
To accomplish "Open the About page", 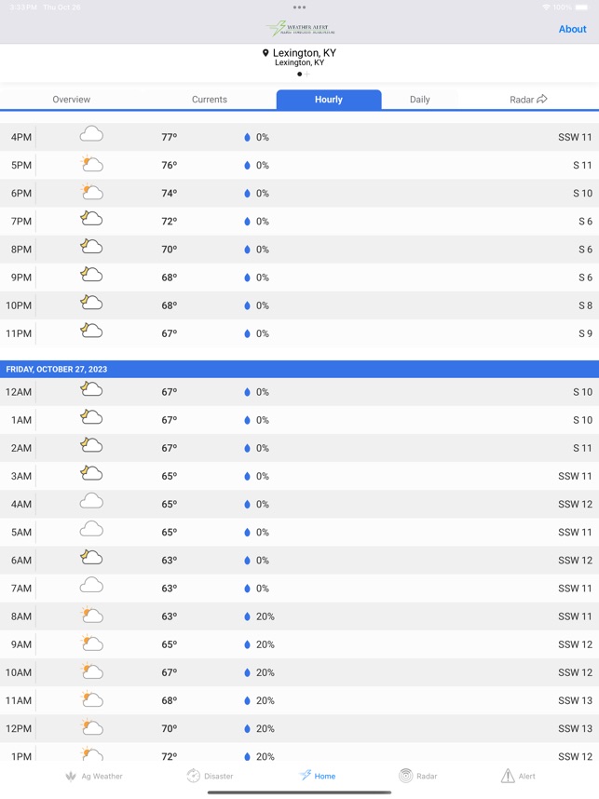I will [572, 29].
